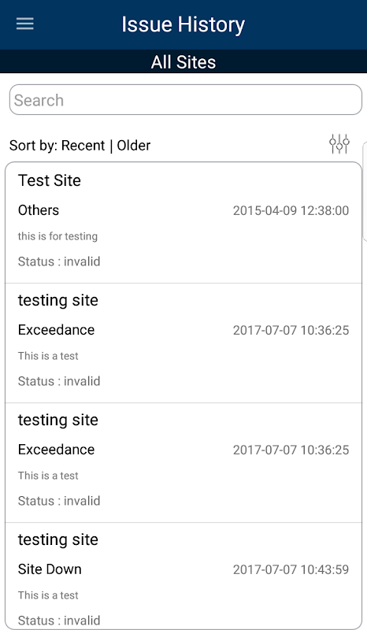Tap the second 2017-07-07 10:36:25 timestamp
The width and height of the screenshot is (367, 630).
tap(291, 450)
